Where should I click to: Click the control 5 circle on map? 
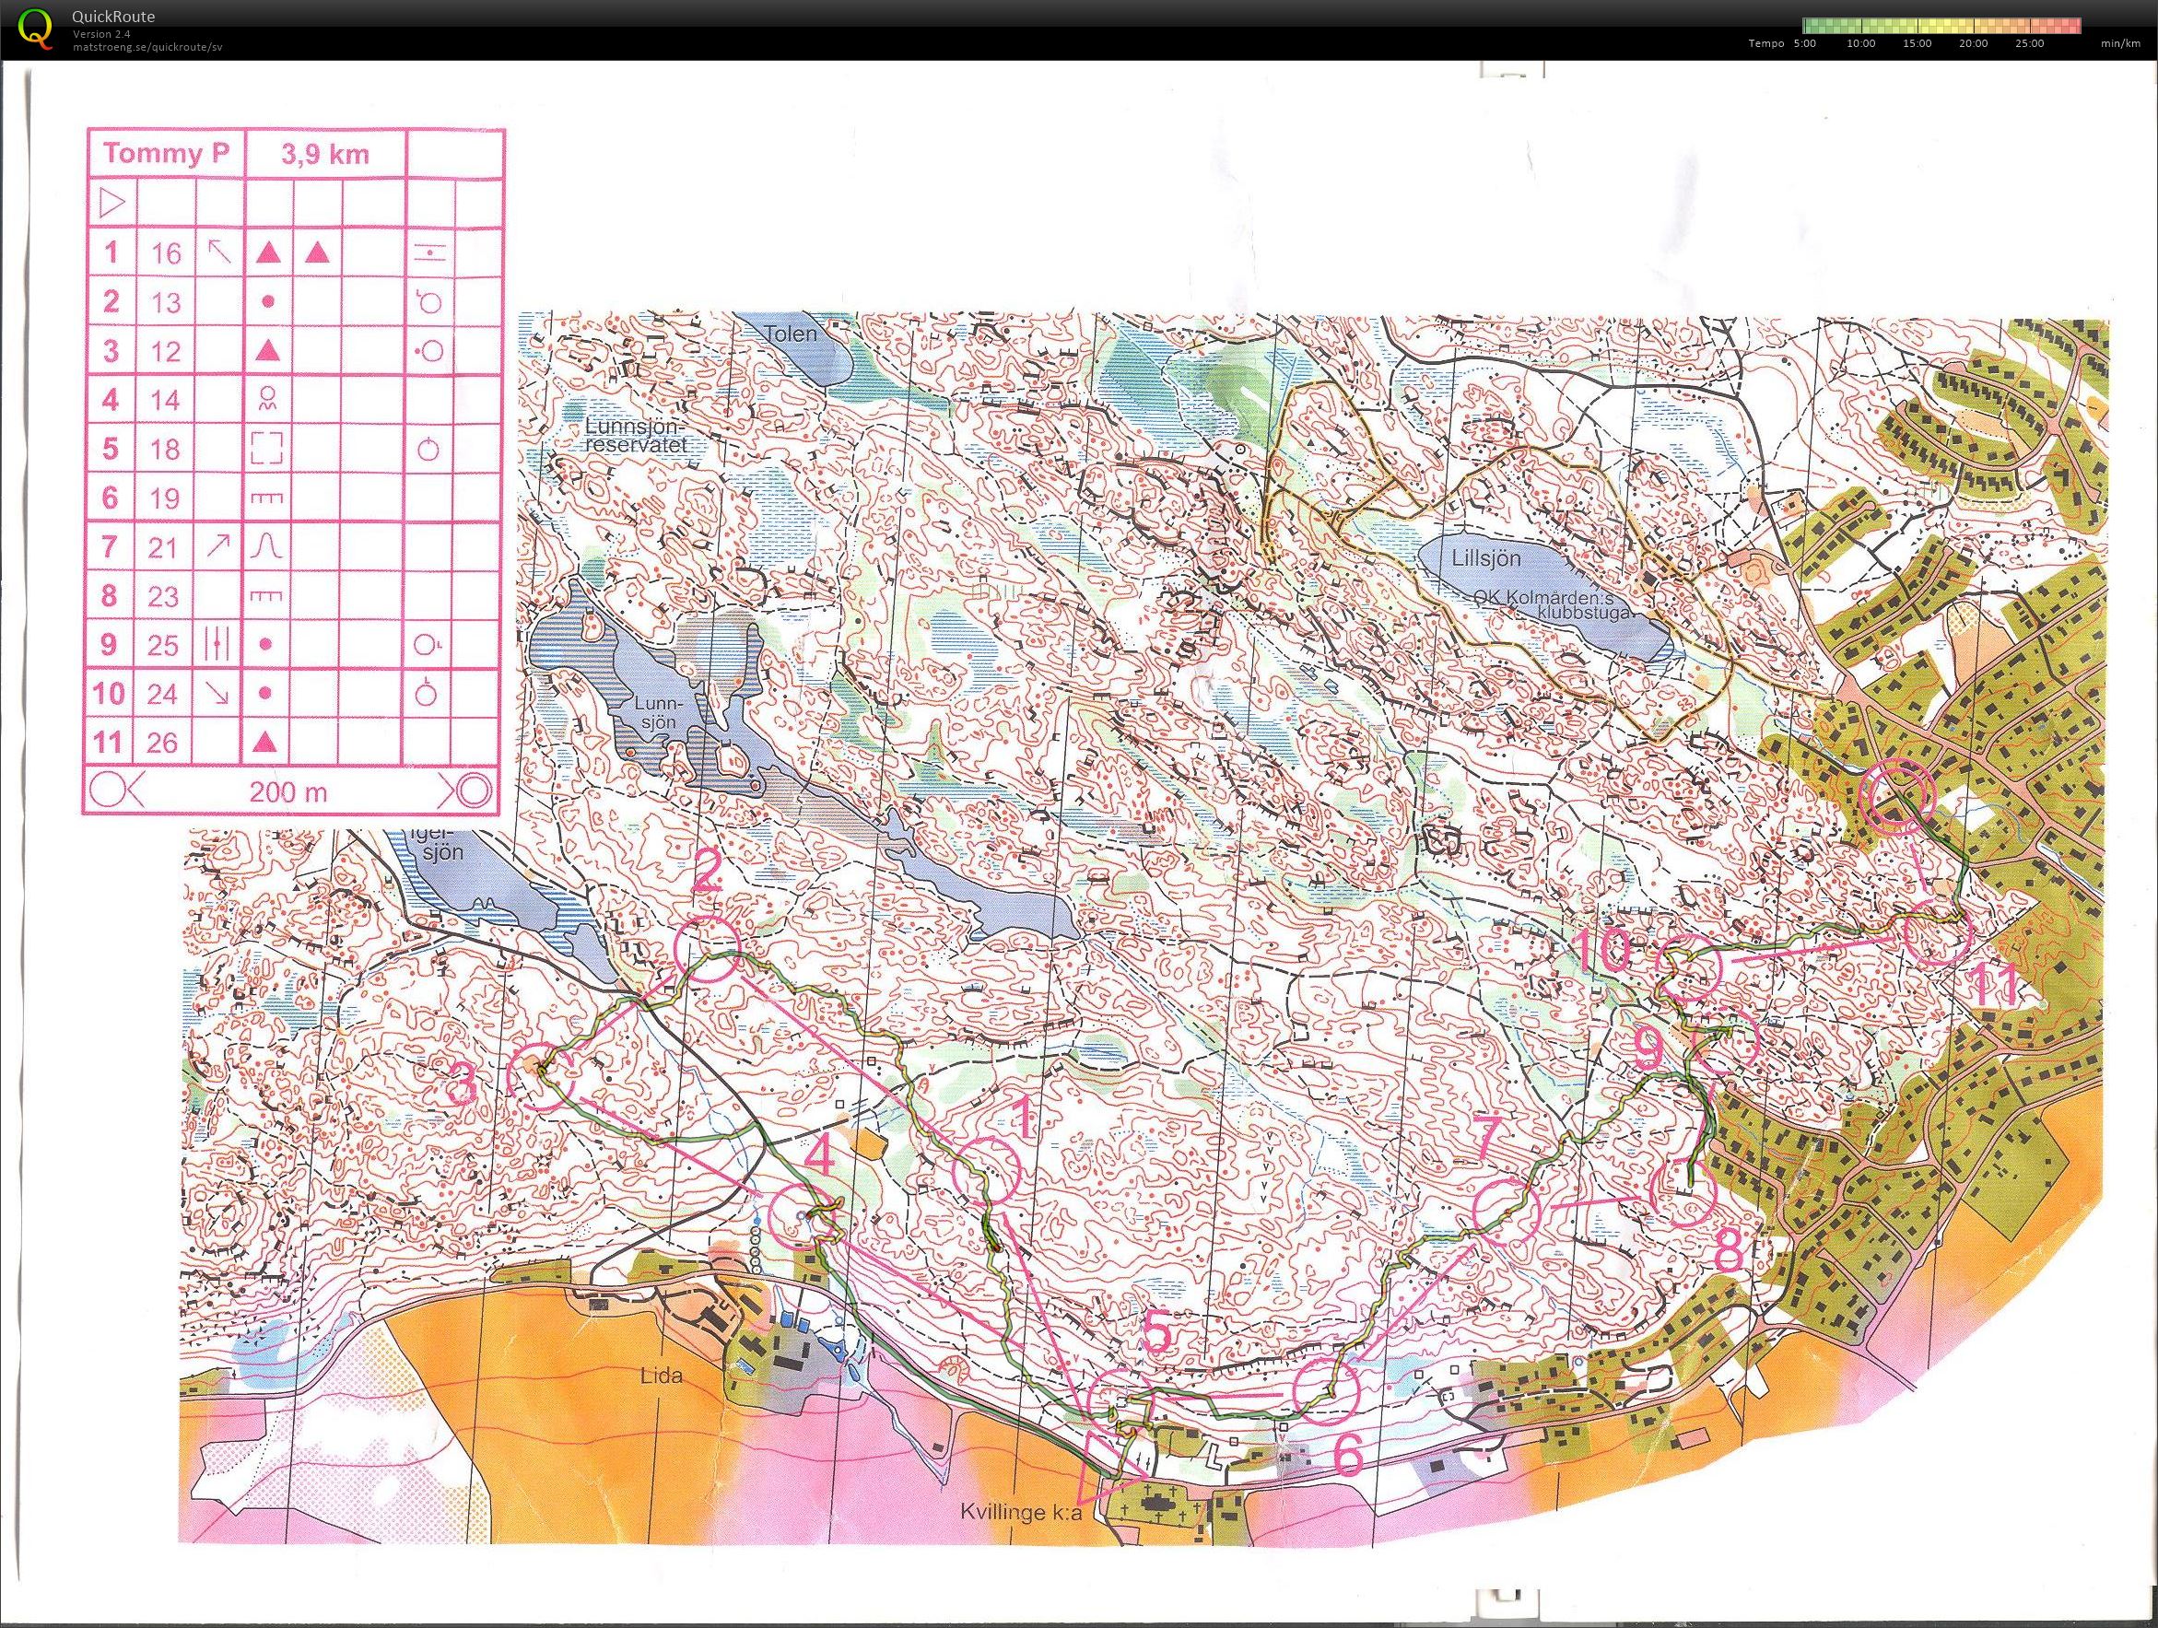(1120, 1401)
